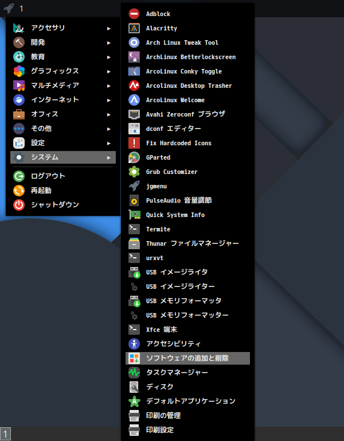
Task: Open USB イメージライター entry
Action: (x=187, y=287)
